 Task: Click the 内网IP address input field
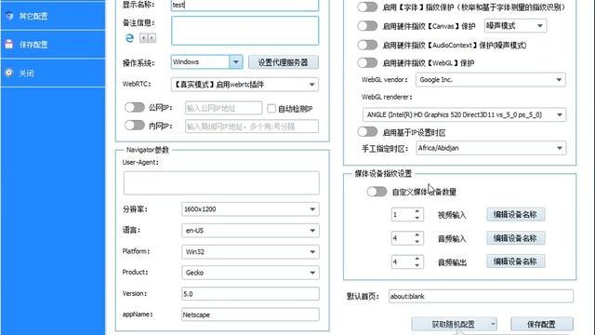[x=252, y=127]
